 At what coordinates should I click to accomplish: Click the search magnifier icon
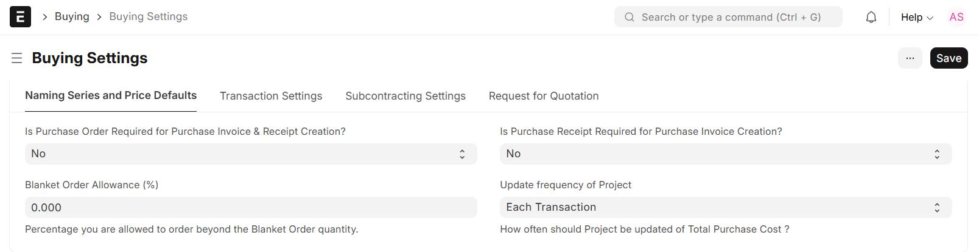(x=630, y=17)
